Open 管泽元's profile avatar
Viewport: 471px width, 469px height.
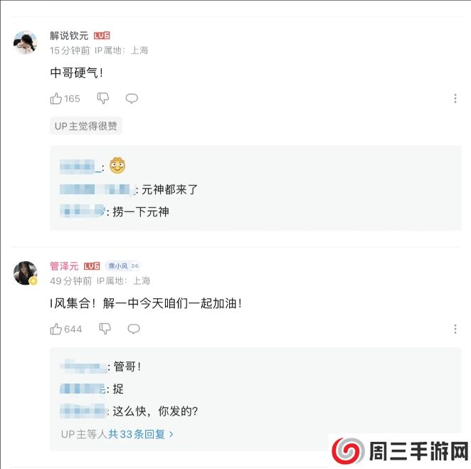click(26, 273)
